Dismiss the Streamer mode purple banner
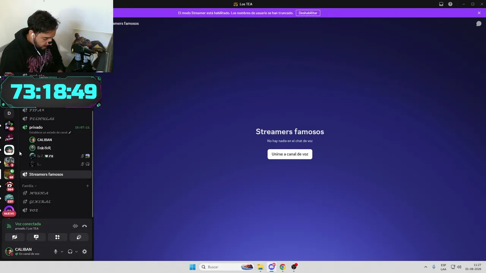The height and width of the screenshot is (273, 486). click(479, 13)
